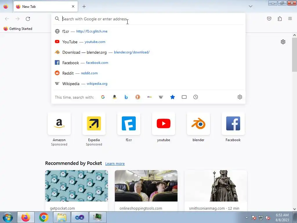Open search settings gear in urlbar dropdown
297x223 pixels.
(x=240, y=97)
